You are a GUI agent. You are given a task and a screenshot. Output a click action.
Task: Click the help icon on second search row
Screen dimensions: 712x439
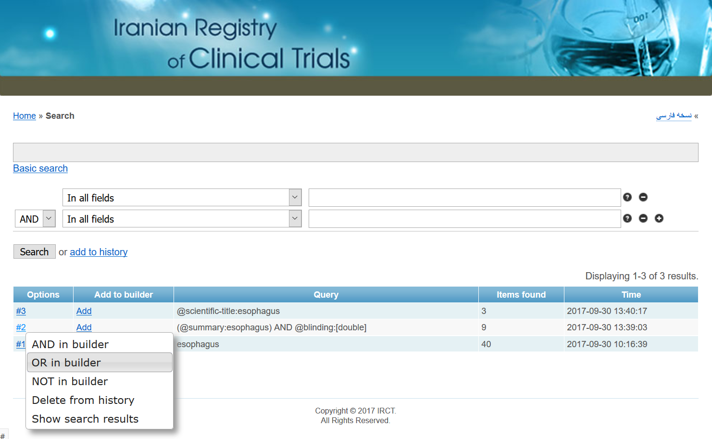click(627, 218)
